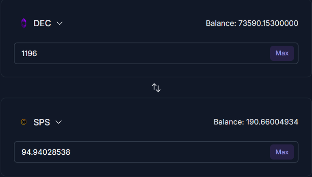The image size is (312, 177).
Task: Place the cursor on the 94.94028538 text
Action: coord(46,152)
